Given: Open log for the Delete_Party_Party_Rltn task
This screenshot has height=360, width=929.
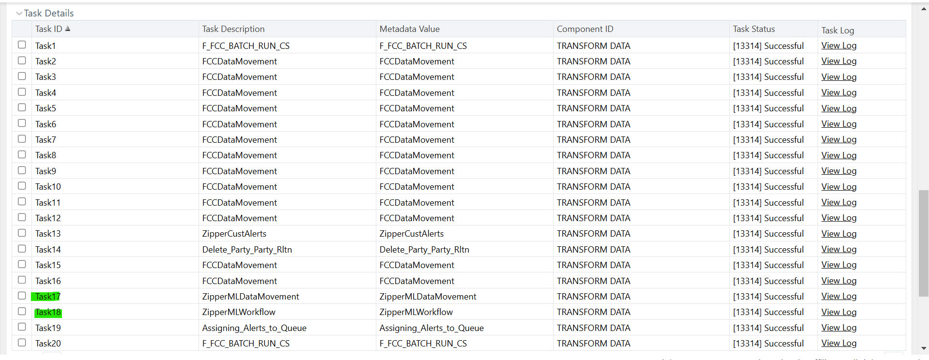Looking at the screenshot, I should [x=838, y=249].
